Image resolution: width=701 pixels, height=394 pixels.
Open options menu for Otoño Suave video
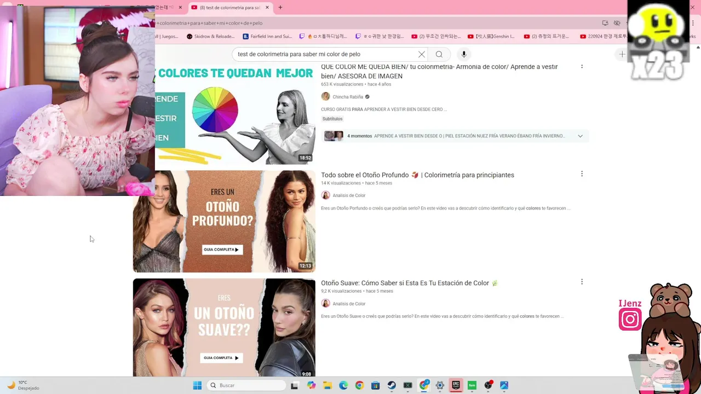click(x=582, y=282)
